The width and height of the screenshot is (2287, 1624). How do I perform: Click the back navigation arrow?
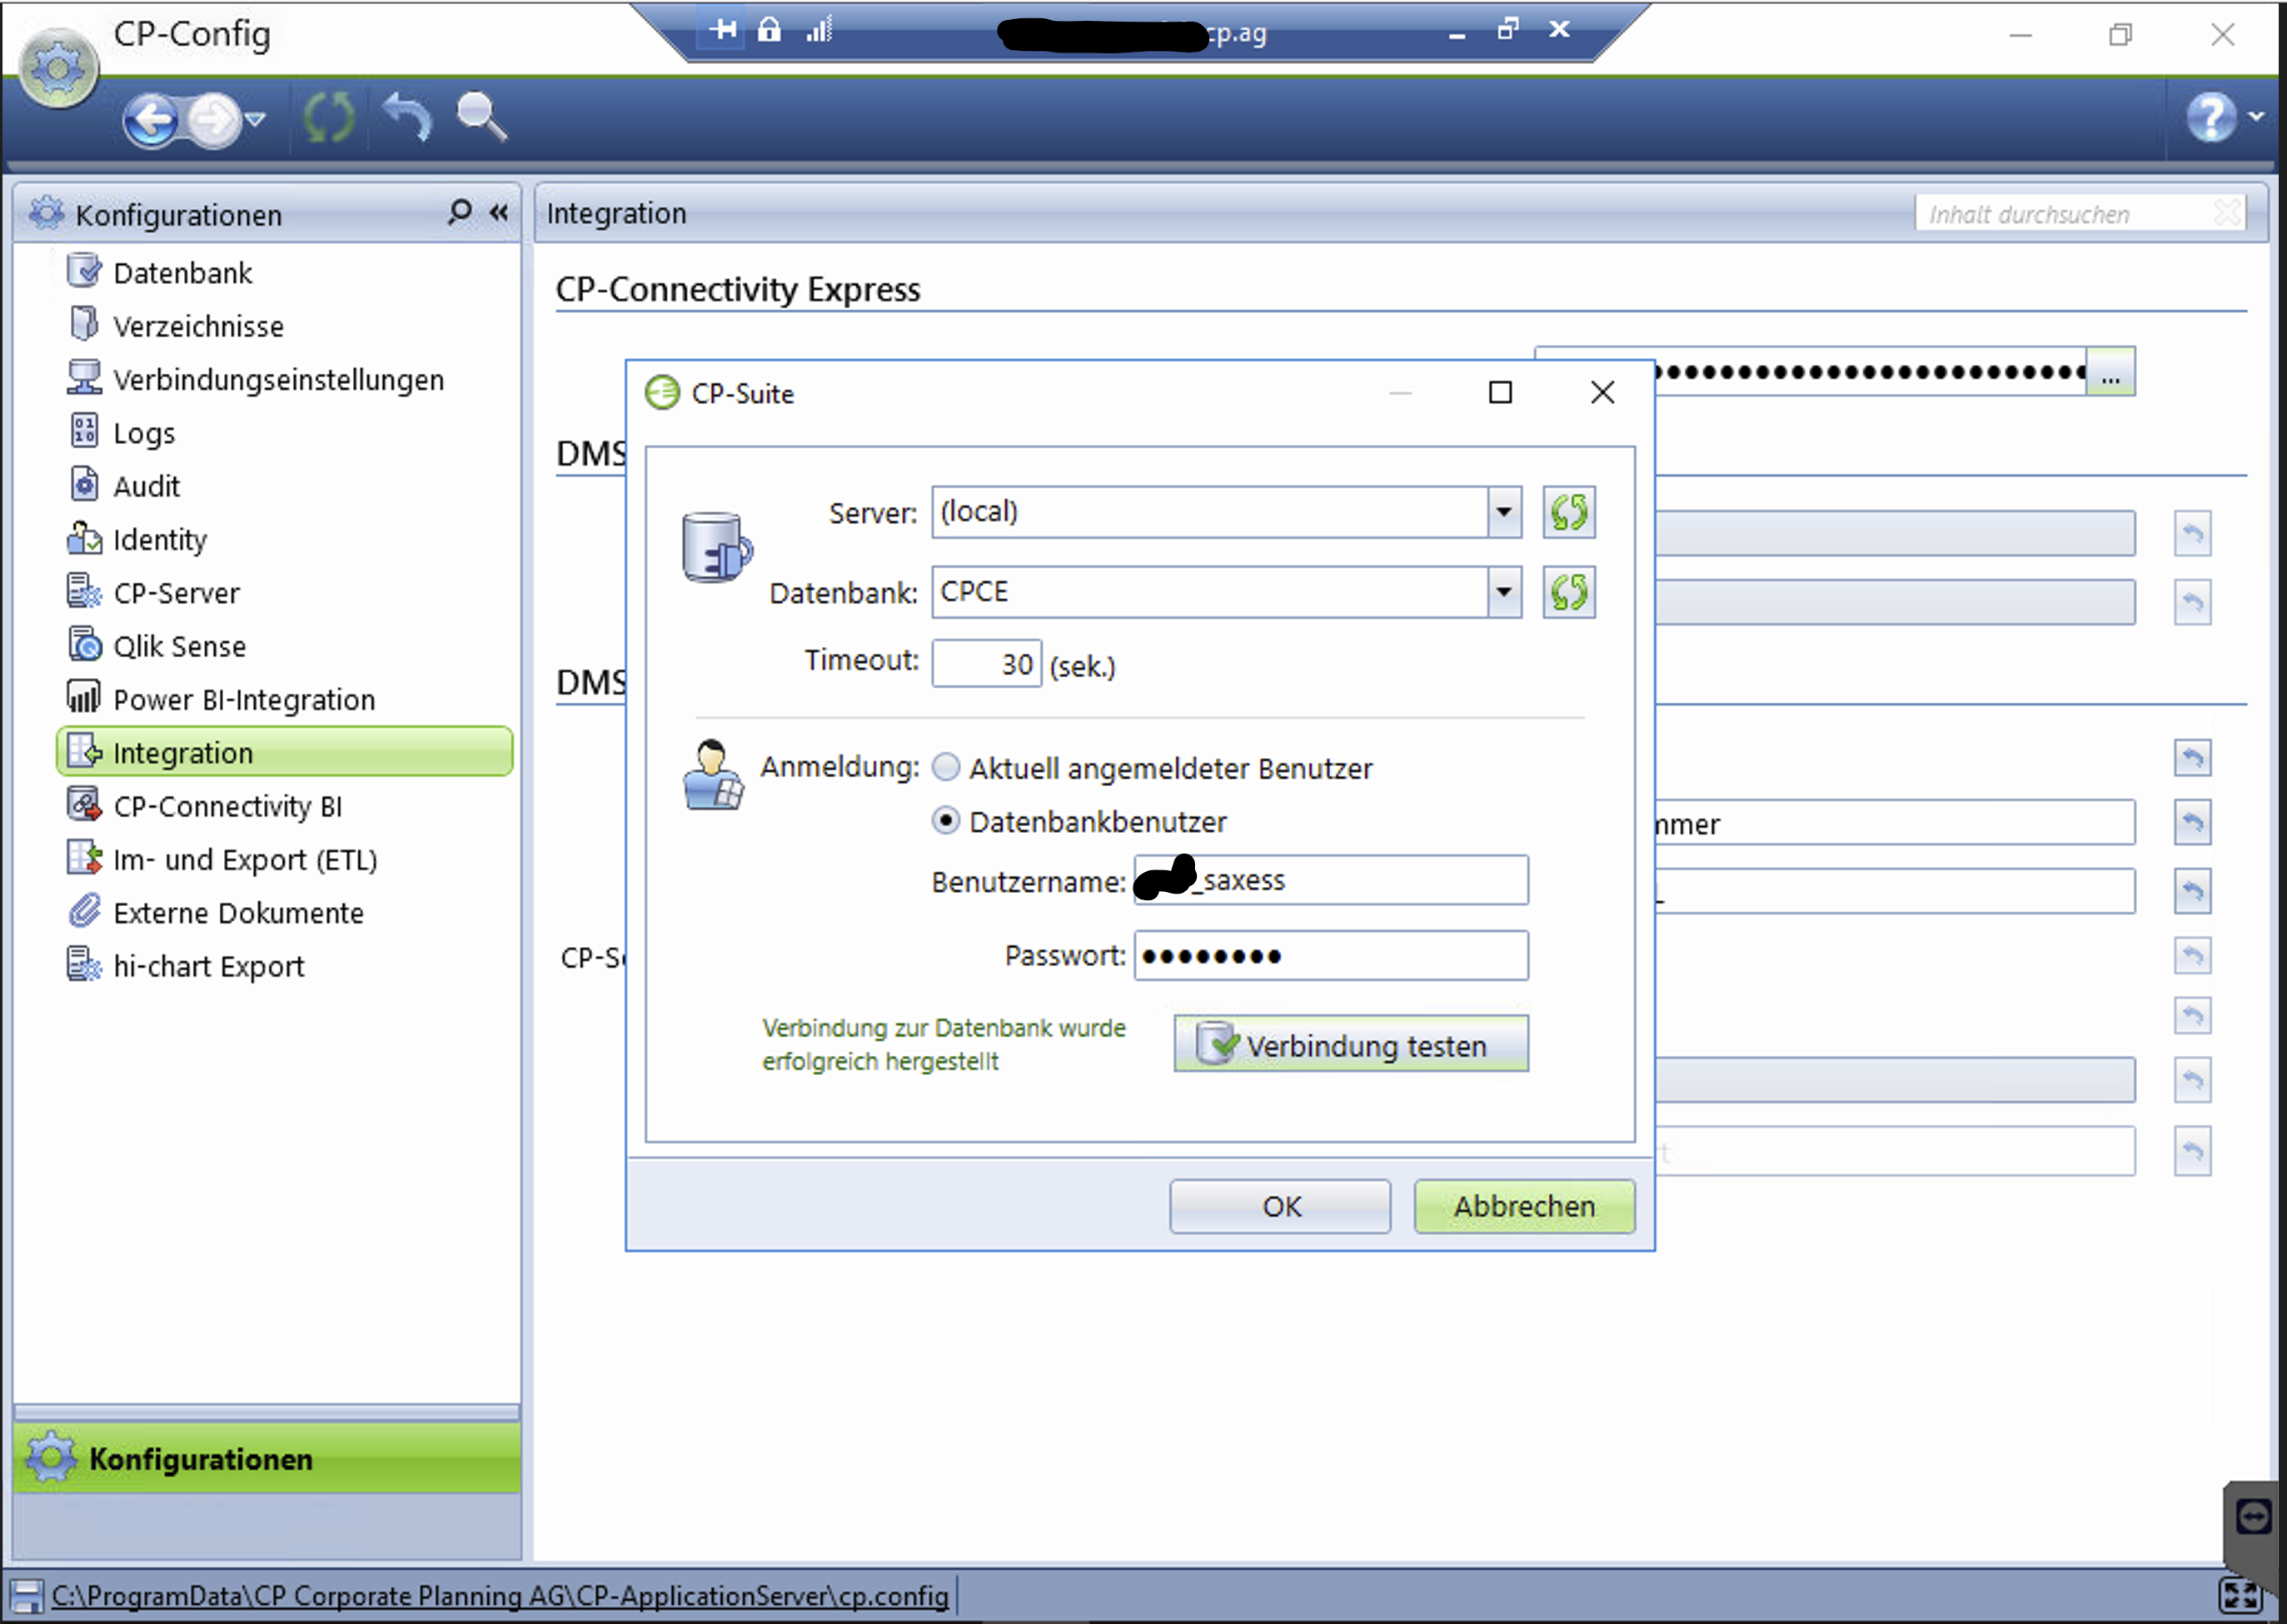[151, 121]
